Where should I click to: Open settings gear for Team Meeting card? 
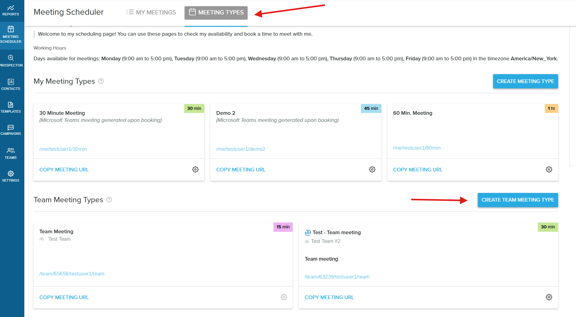(284, 297)
